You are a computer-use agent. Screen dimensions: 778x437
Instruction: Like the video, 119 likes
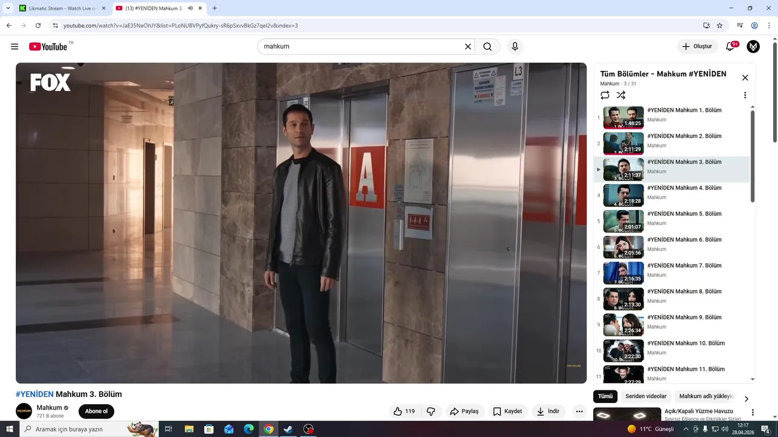[404, 412]
